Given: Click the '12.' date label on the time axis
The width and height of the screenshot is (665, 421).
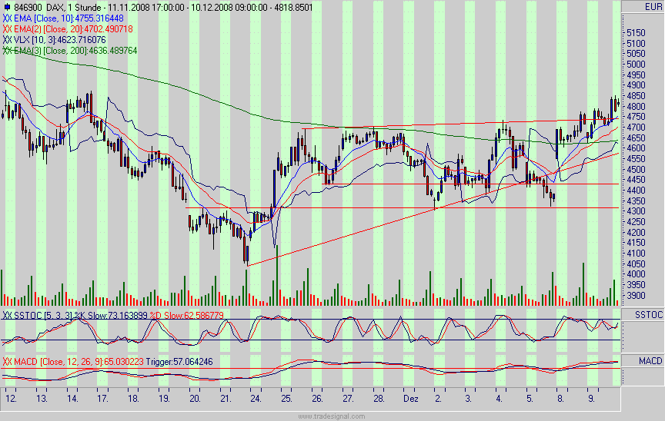Looking at the screenshot, I should pos(12,399).
